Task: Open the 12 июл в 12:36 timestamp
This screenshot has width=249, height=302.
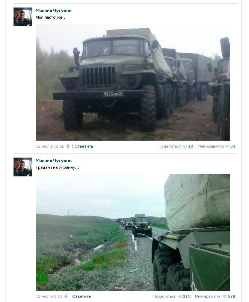Action: tap(50, 146)
